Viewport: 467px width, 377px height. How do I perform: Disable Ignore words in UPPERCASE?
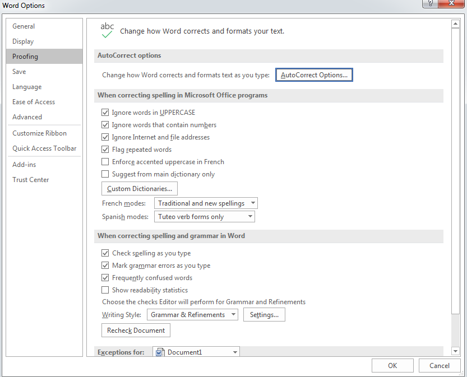tap(105, 112)
